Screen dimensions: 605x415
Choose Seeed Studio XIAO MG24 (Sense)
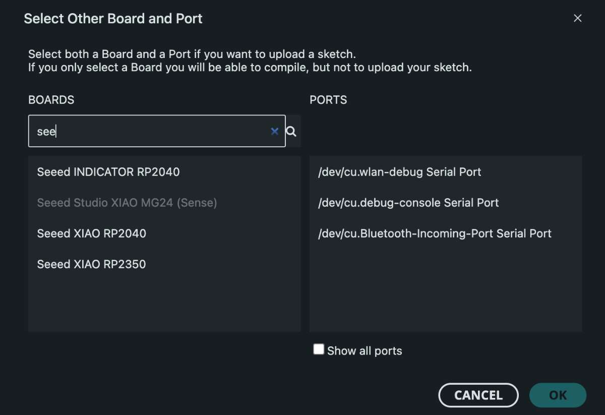pyautogui.click(x=127, y=203)
